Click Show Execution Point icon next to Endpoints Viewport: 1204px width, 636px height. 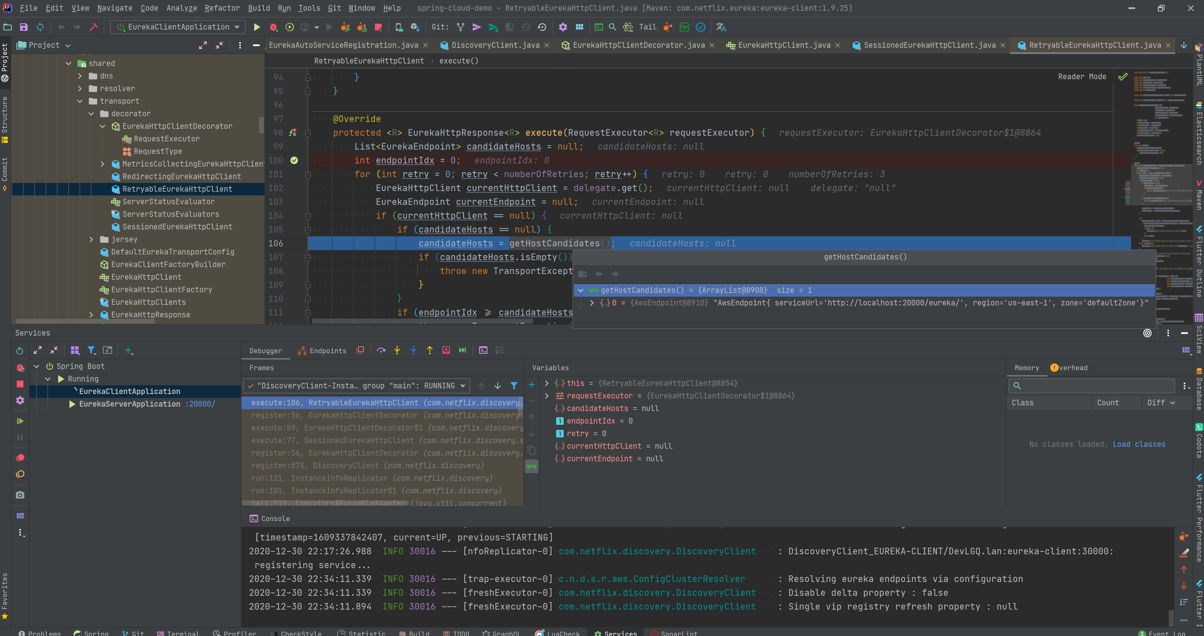(x=360, y=350)
